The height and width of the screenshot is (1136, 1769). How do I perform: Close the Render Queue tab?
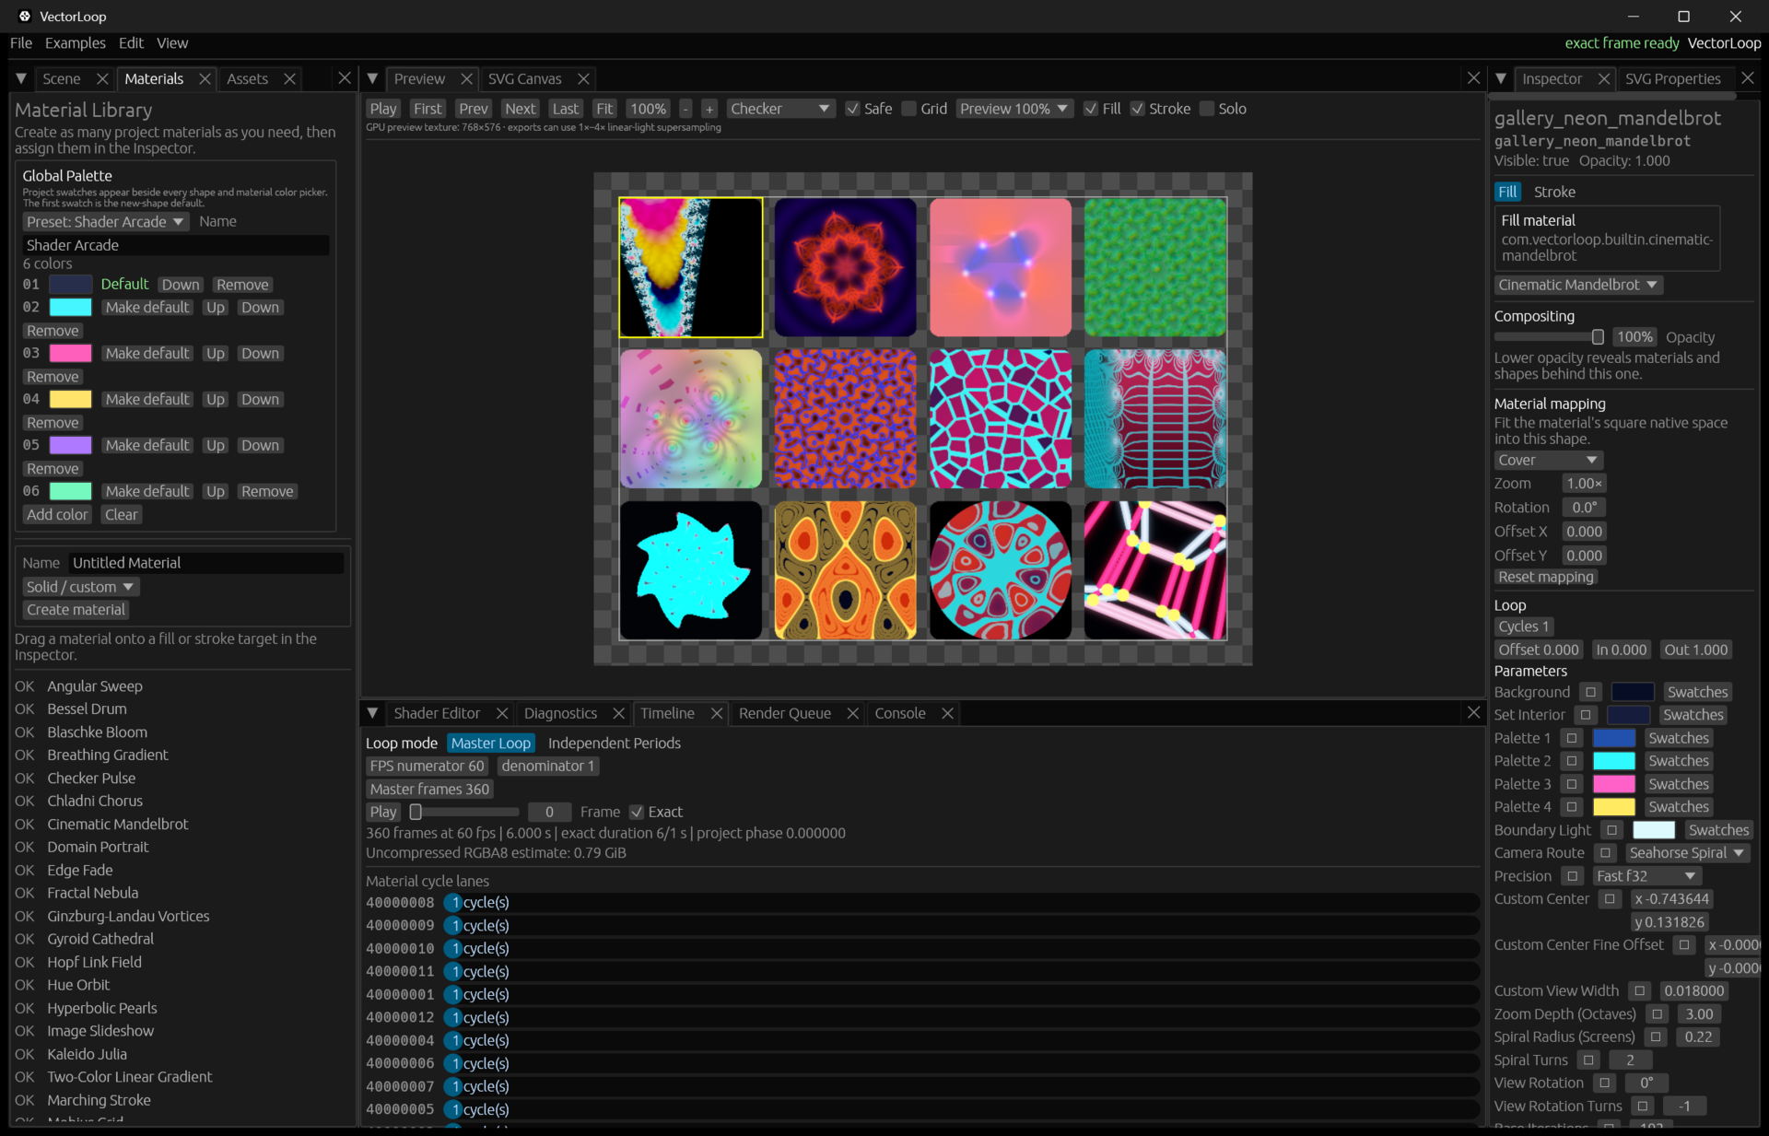pos(853,713)
